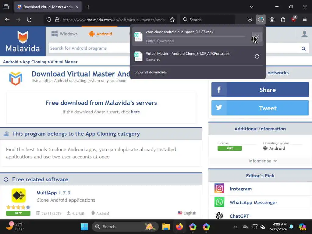Open Firefox from the taskbar

[x=179, y=227]
